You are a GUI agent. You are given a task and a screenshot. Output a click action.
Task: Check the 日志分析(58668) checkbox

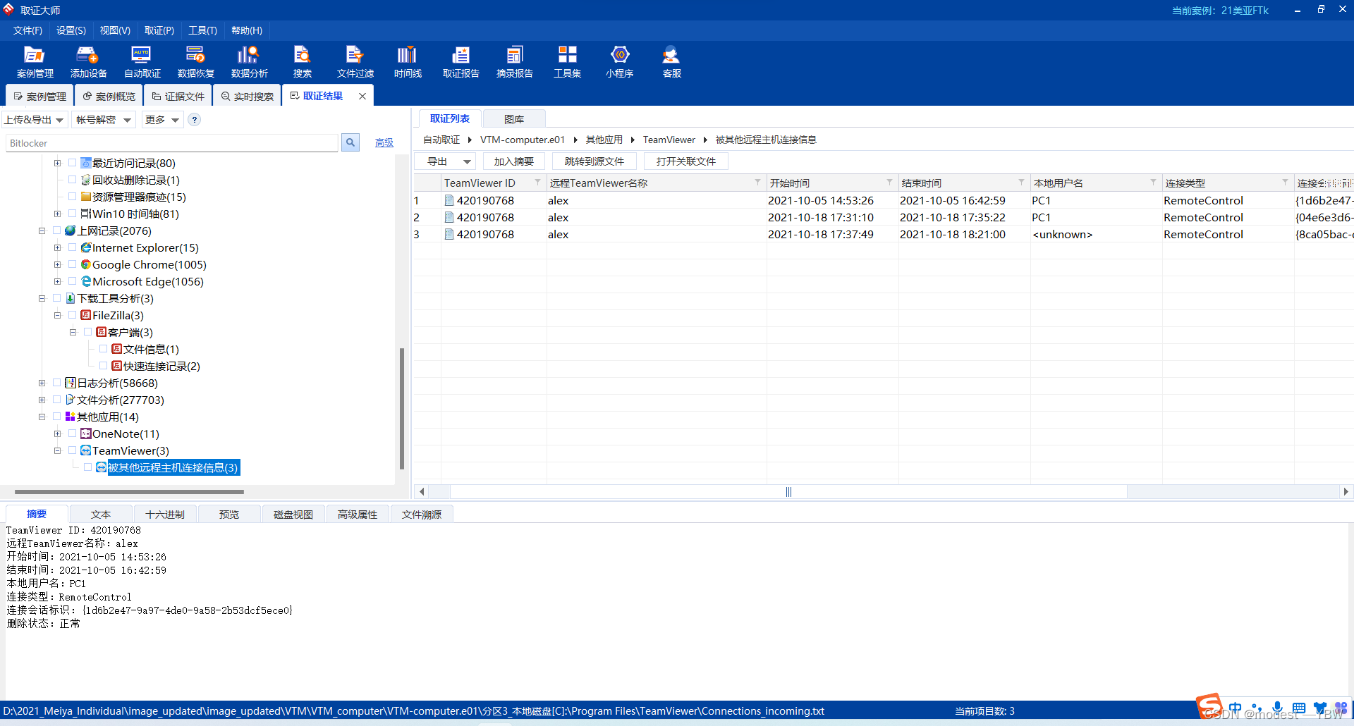tap(56, 383)
